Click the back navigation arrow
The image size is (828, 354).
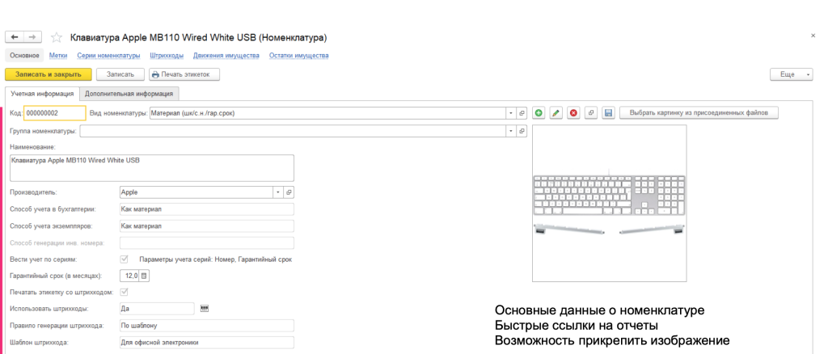pos(15,37)
